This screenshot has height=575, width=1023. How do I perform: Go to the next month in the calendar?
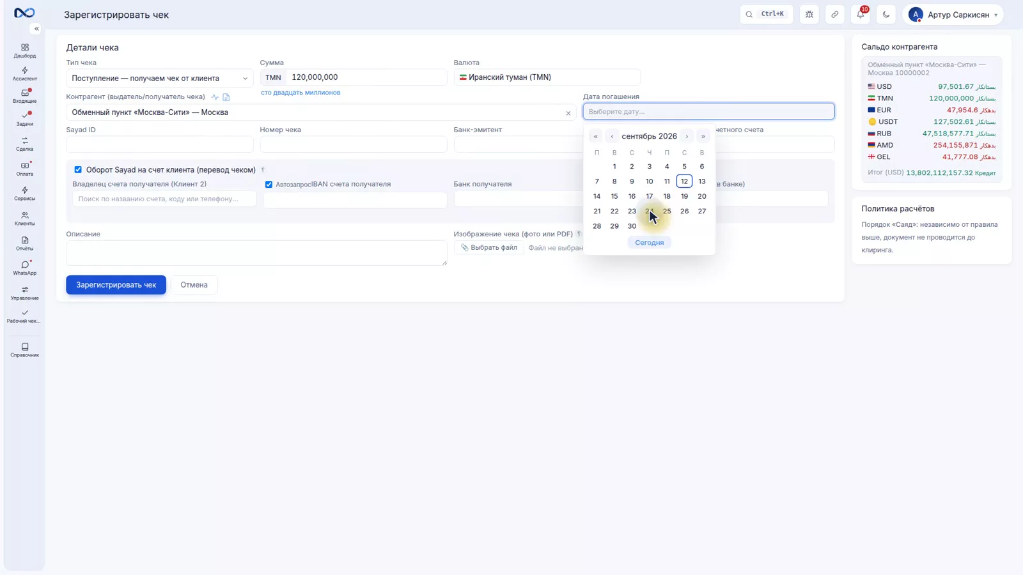pyautogui.click(x=687, y=136)
